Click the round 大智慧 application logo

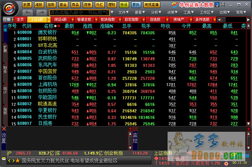10,9
